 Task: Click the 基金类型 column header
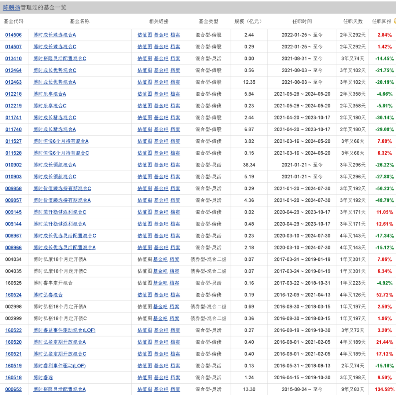coord(208,22)
